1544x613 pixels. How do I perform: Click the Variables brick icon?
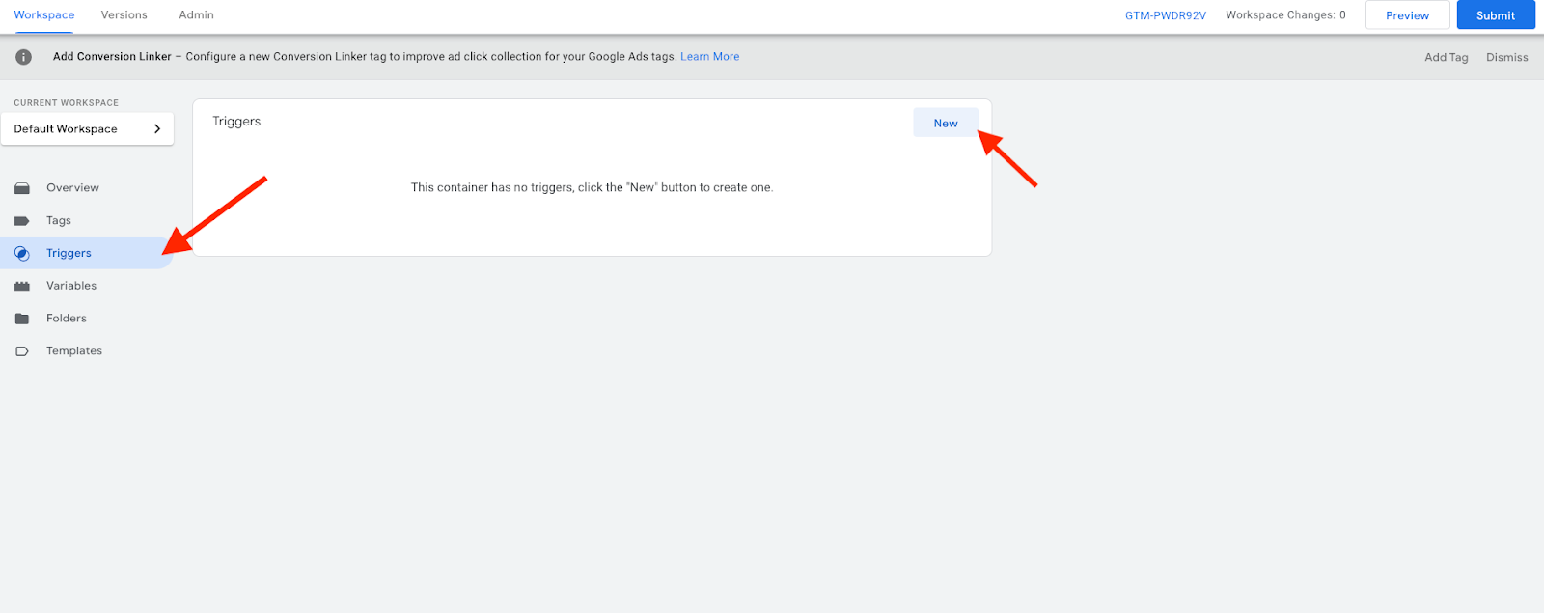[22, 287]
